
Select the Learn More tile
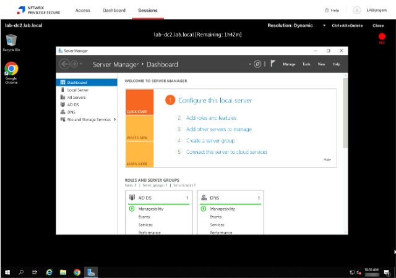[139, 154]
